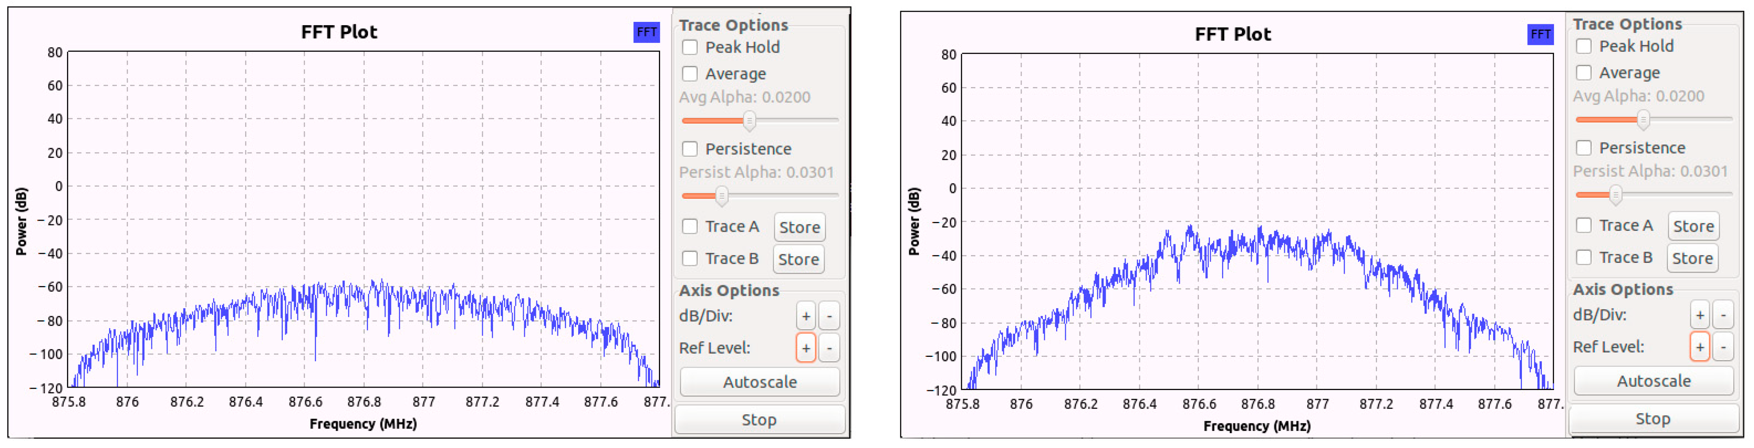Image resolution: width=1754 pixels, height=448 pixels.
Task: Enable Average checkbox in right panel
Action: (1584, 73)
